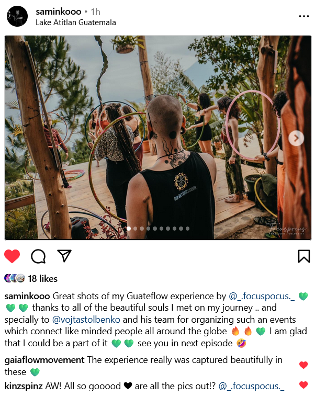This screenshot has width=315, height=397.
Task: Open kinzspinz commenter profile
Action: [x=24, y=386]
